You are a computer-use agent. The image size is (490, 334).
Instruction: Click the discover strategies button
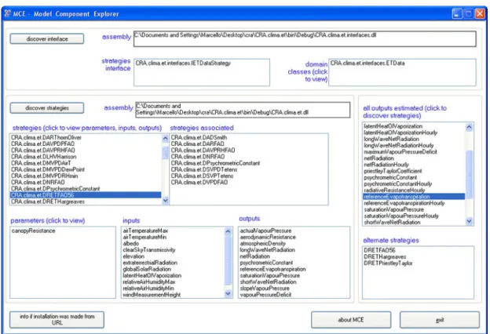(47, 108)
